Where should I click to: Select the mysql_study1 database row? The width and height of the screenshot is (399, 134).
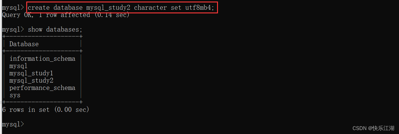[31, 73]
